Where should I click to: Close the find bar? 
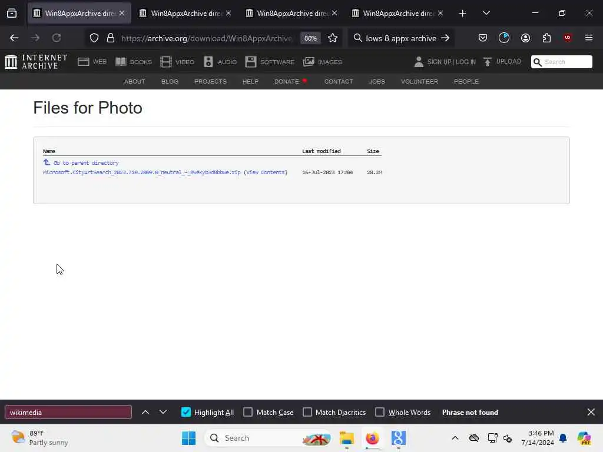(591, 412)
